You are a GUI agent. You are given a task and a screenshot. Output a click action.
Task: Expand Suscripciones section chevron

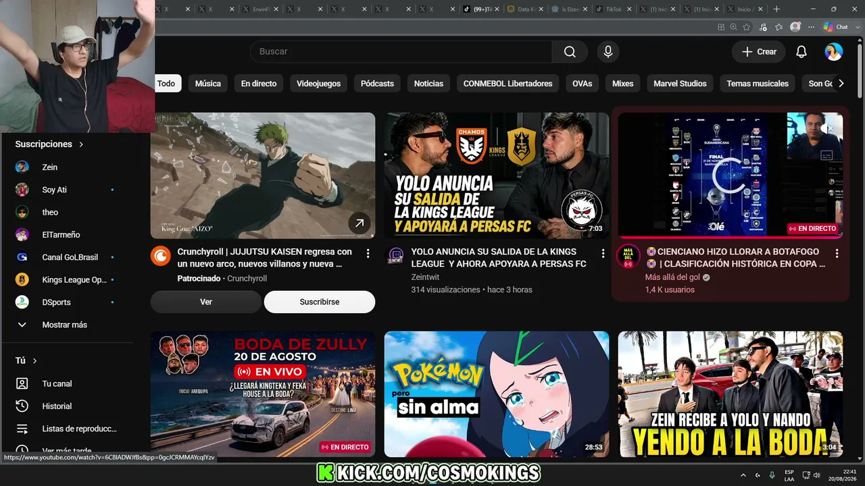[x=81, y=144]
